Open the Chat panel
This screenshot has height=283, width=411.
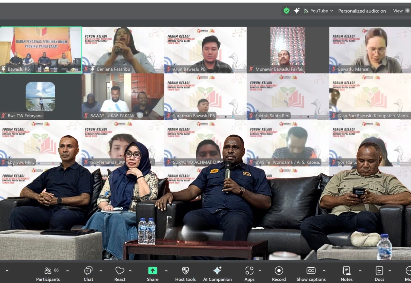click(x=88, y=273)
